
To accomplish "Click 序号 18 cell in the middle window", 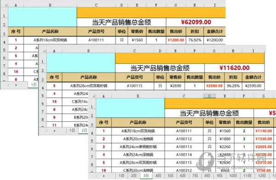I will click(x=54, y=101).
